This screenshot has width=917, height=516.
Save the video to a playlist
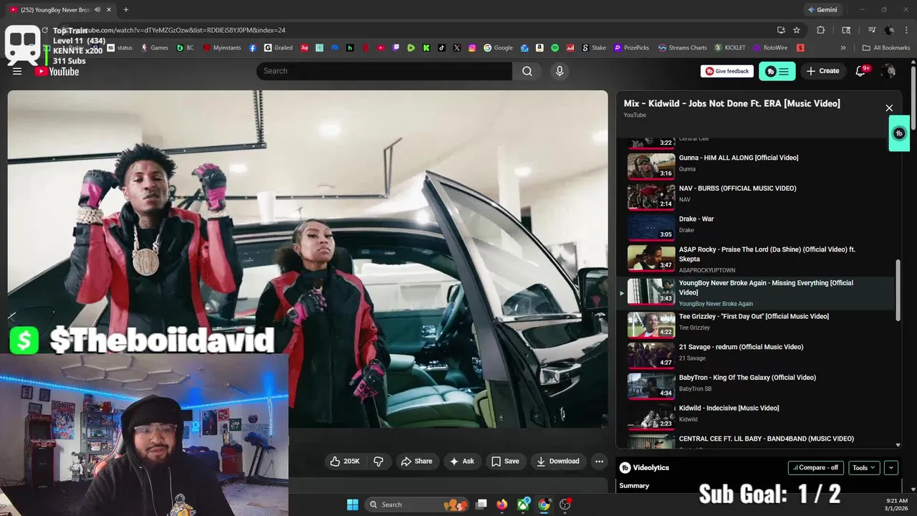505,461
